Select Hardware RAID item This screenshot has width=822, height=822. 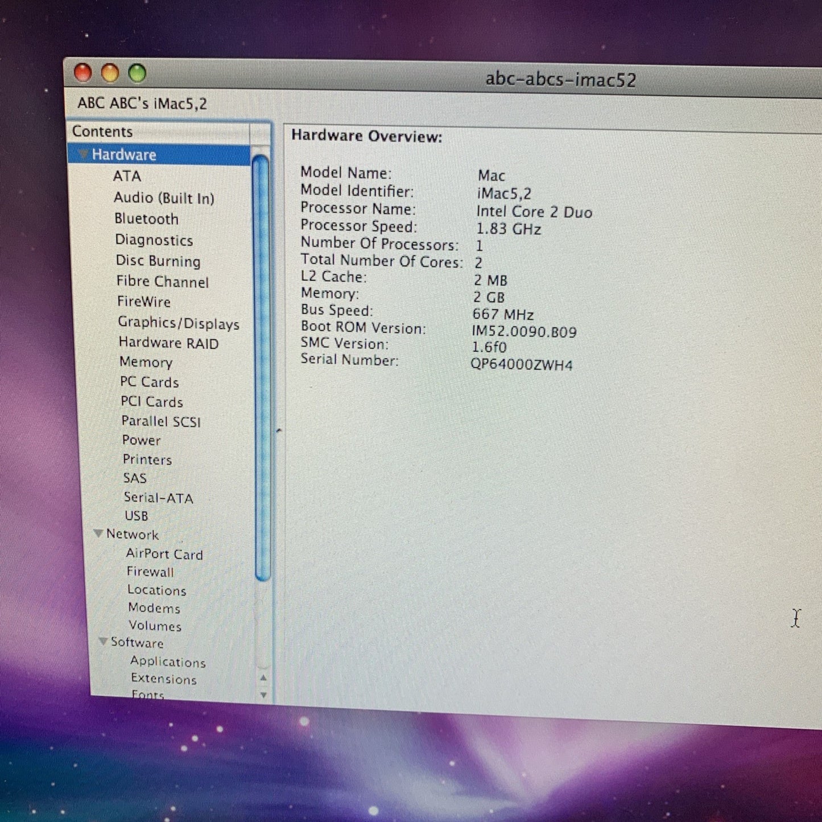pyautogui.click(x=168, y=343)
